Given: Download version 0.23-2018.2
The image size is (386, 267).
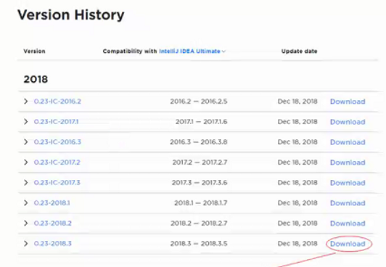Looking at the screenshot, I should click(x=348, y=223).
